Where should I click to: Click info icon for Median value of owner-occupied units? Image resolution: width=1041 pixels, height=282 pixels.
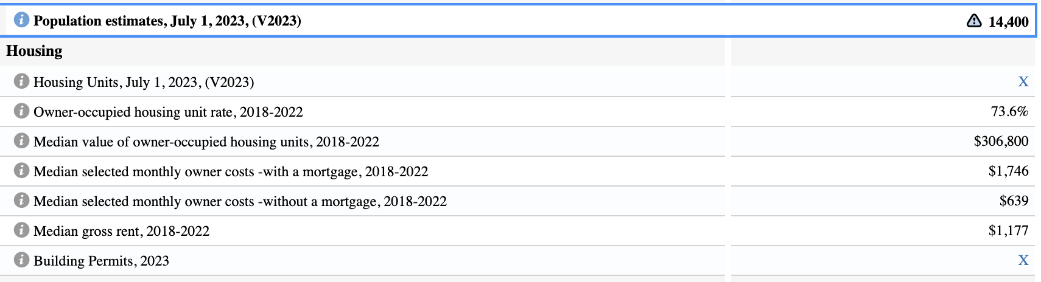[x=21, y=141]
